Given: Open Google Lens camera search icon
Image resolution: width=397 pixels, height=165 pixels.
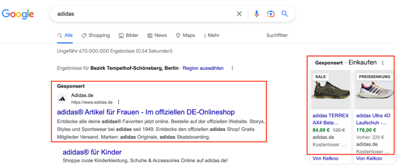Looking at the screenshot, I should [x=271, y=14].
